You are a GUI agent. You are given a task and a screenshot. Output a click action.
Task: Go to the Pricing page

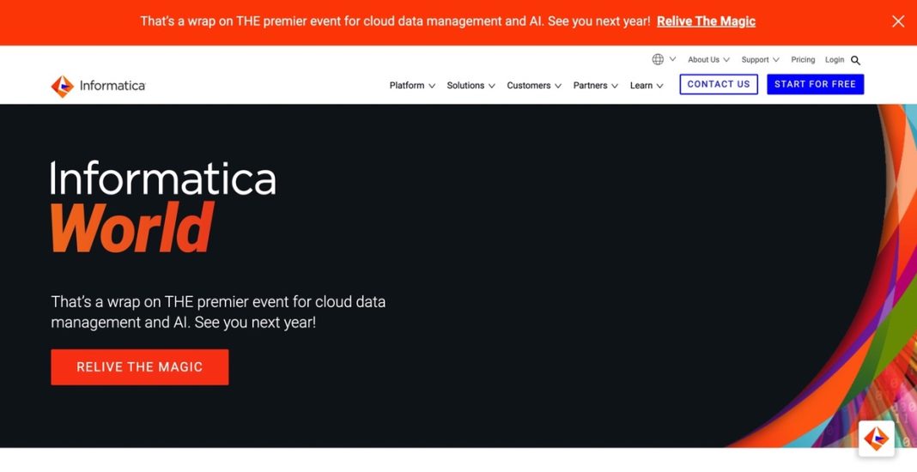pyautogui.click(x=803, y=60)
